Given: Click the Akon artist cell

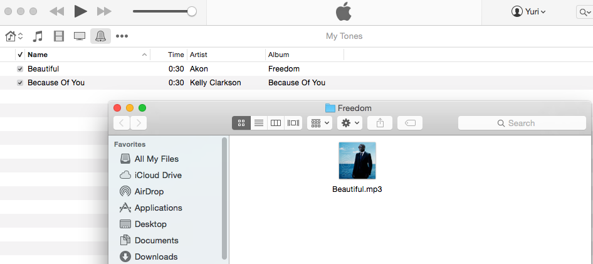Looking at the screenshot, I should (199, 69).
